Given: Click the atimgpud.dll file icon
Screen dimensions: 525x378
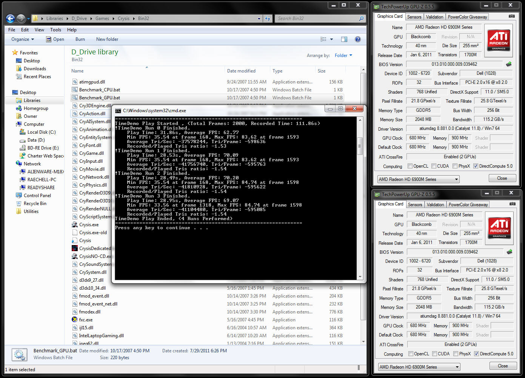Looking at the screenshot, I should click(75, 82).
